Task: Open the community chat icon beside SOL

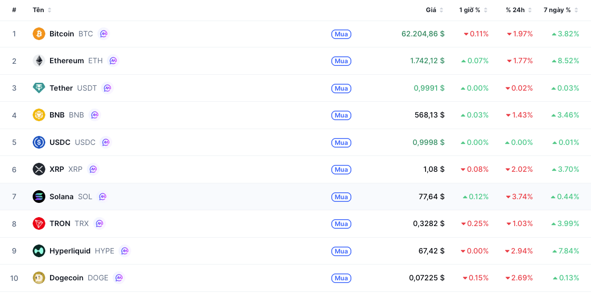Action: point(103,197)
